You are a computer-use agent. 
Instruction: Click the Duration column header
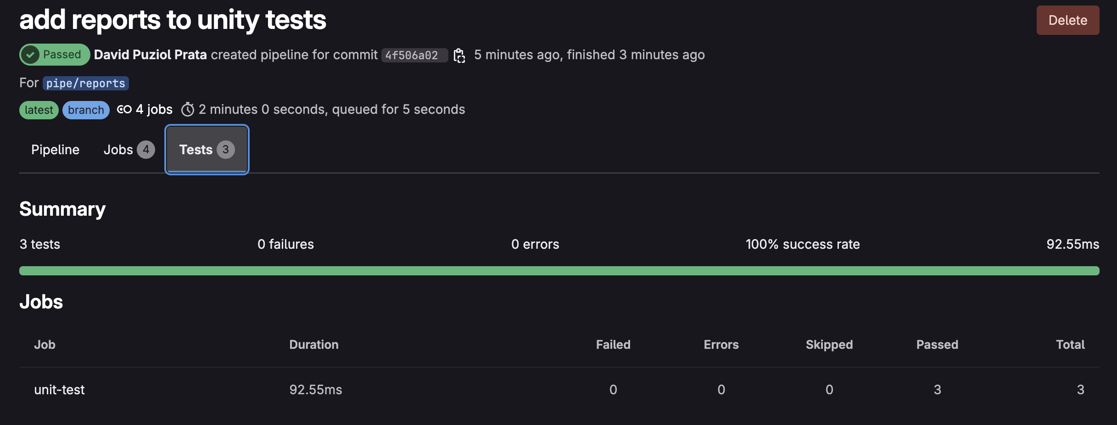[314, 345]
